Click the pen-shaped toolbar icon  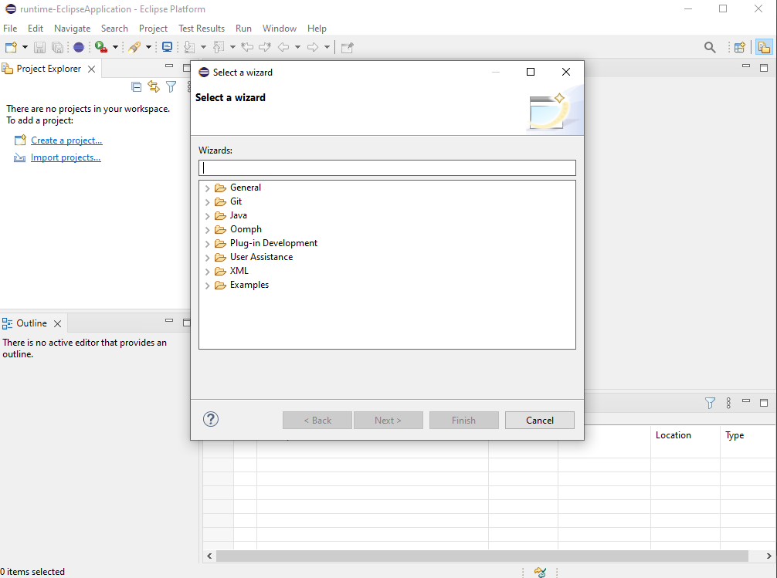click(x=134, y=47)
